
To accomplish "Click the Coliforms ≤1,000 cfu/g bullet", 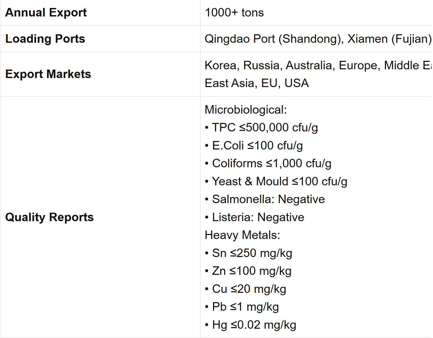I will [268, 164].
